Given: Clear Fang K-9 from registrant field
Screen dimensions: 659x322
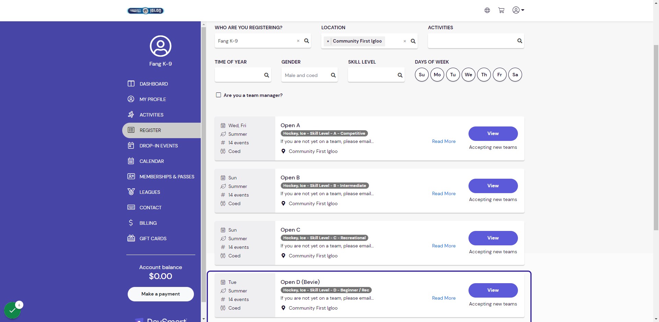Looking at the screenshot, I should tap(298, 41).
